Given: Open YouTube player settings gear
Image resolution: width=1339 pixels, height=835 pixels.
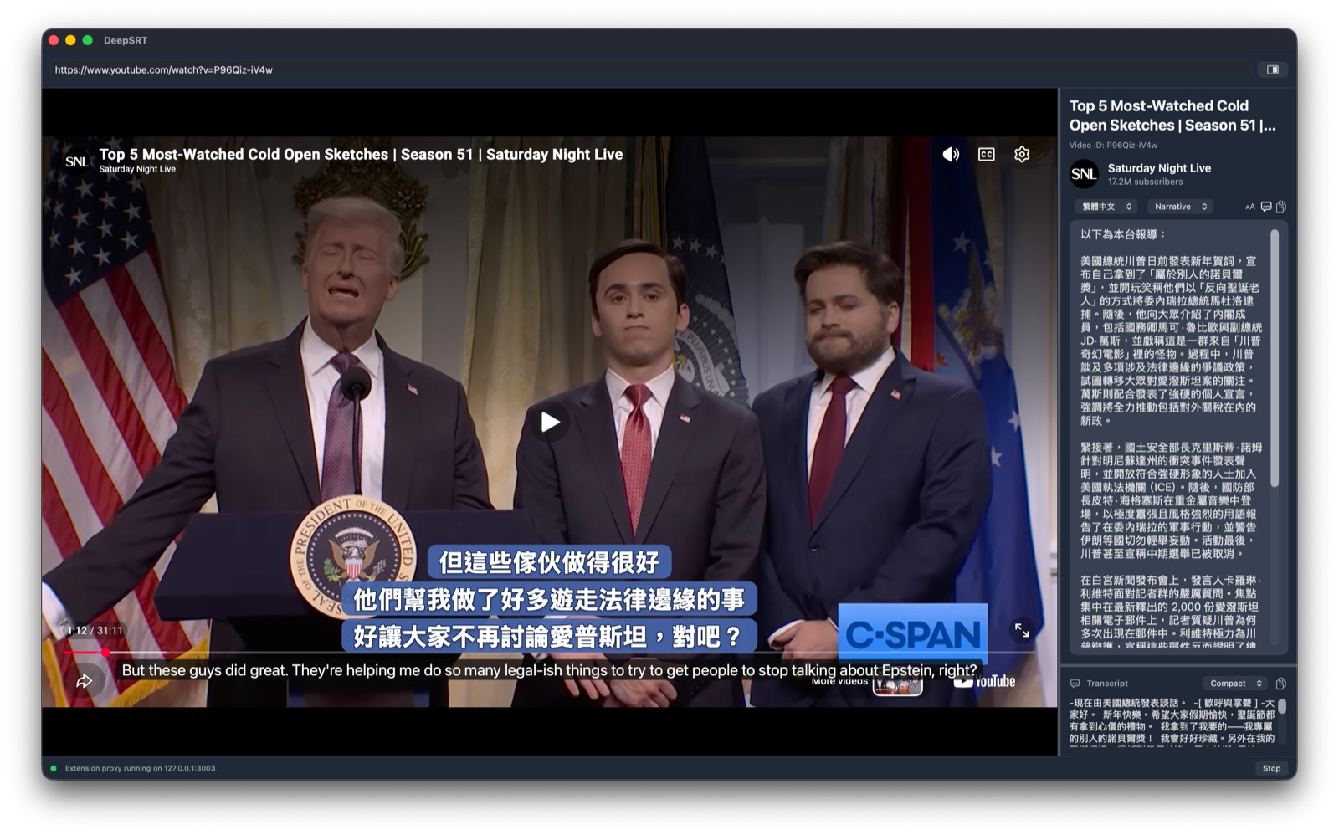Looking at the screenshot, I should pyautogui.click(x=1022, y=154).
